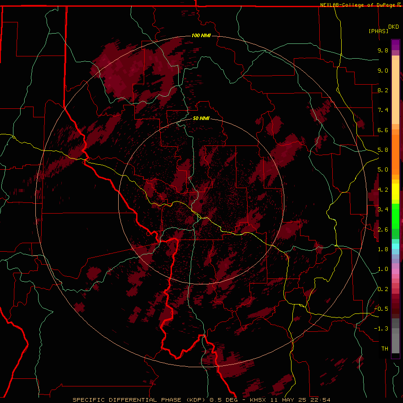
Task: Click the 1.8 value on the color scale
Action: [383, 249]
